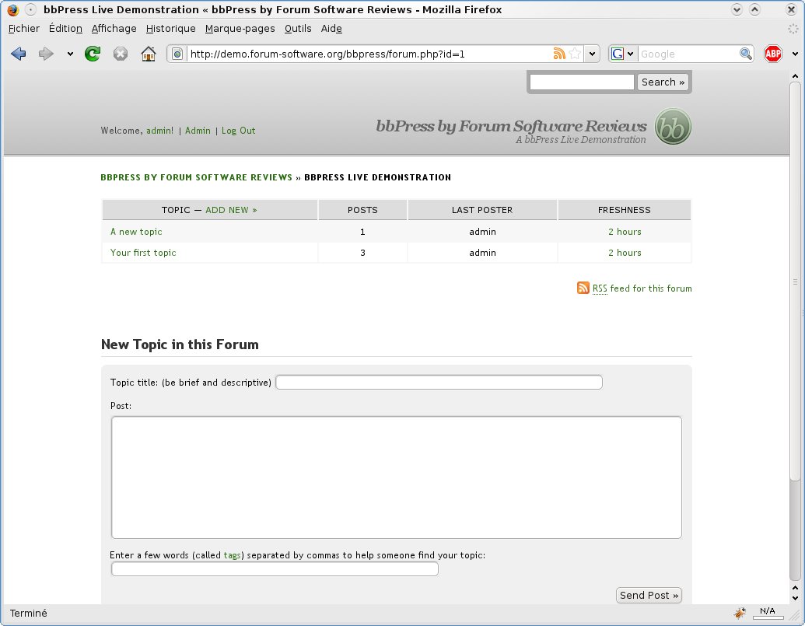805x626 pixels.
Task: Click the window pin button beside the Firefox icon
Action: (31, 10)
